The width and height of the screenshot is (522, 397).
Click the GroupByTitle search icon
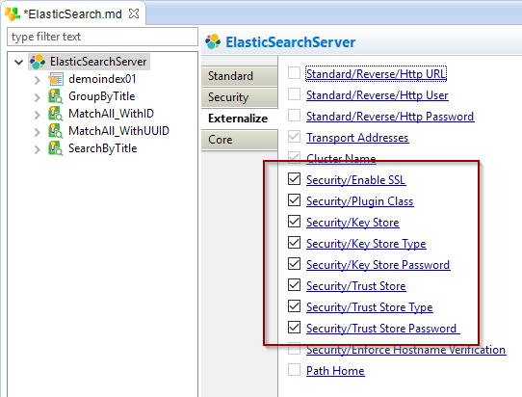55,96
